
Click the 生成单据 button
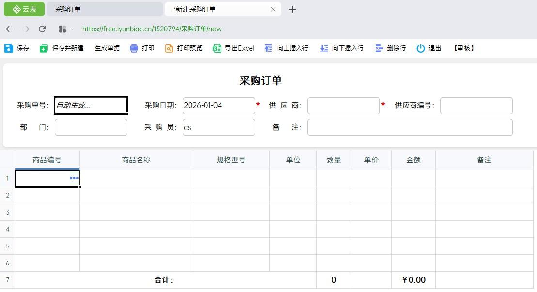click(107, 48)
